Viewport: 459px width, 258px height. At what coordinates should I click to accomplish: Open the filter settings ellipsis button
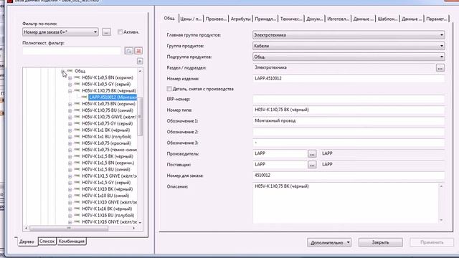[107, 32]
